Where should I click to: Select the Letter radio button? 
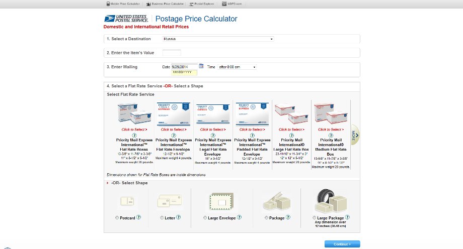162,218
